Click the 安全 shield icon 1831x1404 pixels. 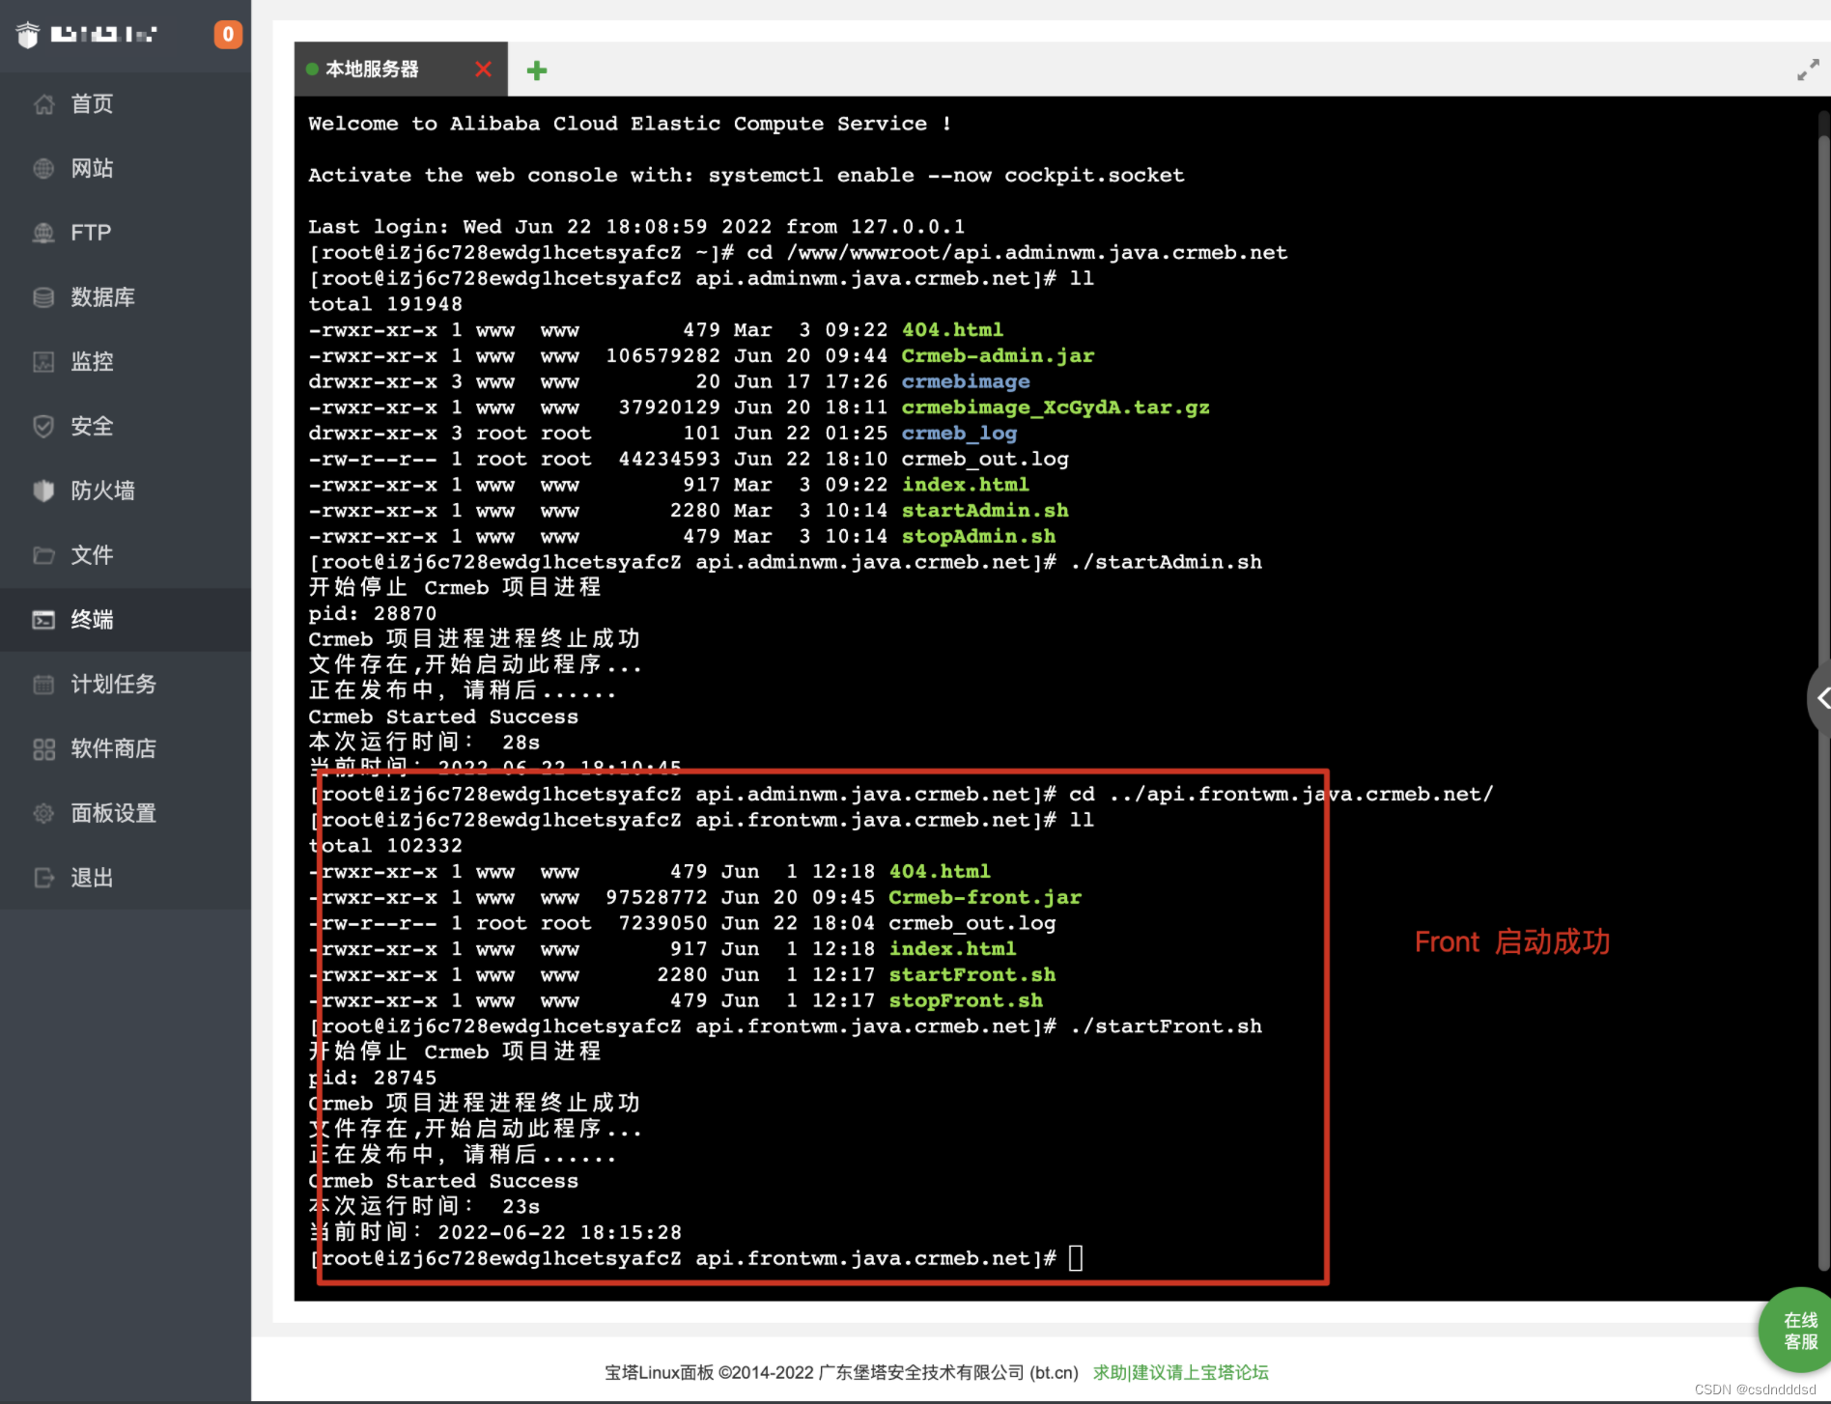pyautogui.click(x=43, y=427)
